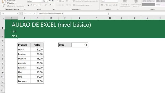Apply the Data cell style

tap(160, 5)
